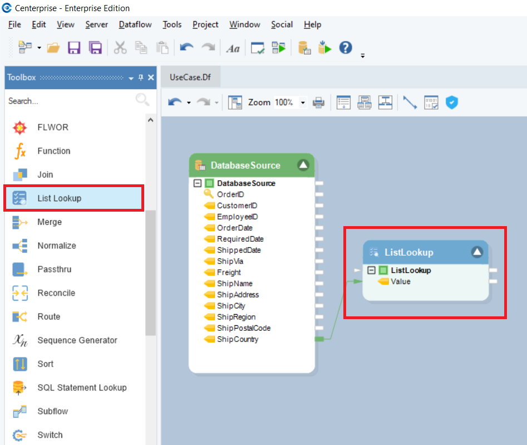Switch to the UseCase.Df tab

(190, 77)
